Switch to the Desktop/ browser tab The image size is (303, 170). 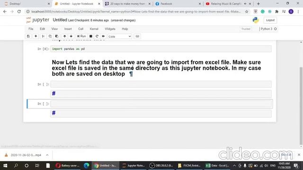click(27, 4)
